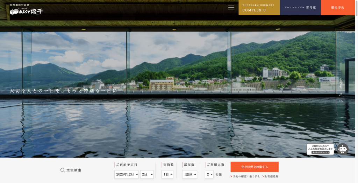Open Yudanaka Brewery Complex U tab
The width and height of the screenshot is (358, 183).
coord(259,8)
